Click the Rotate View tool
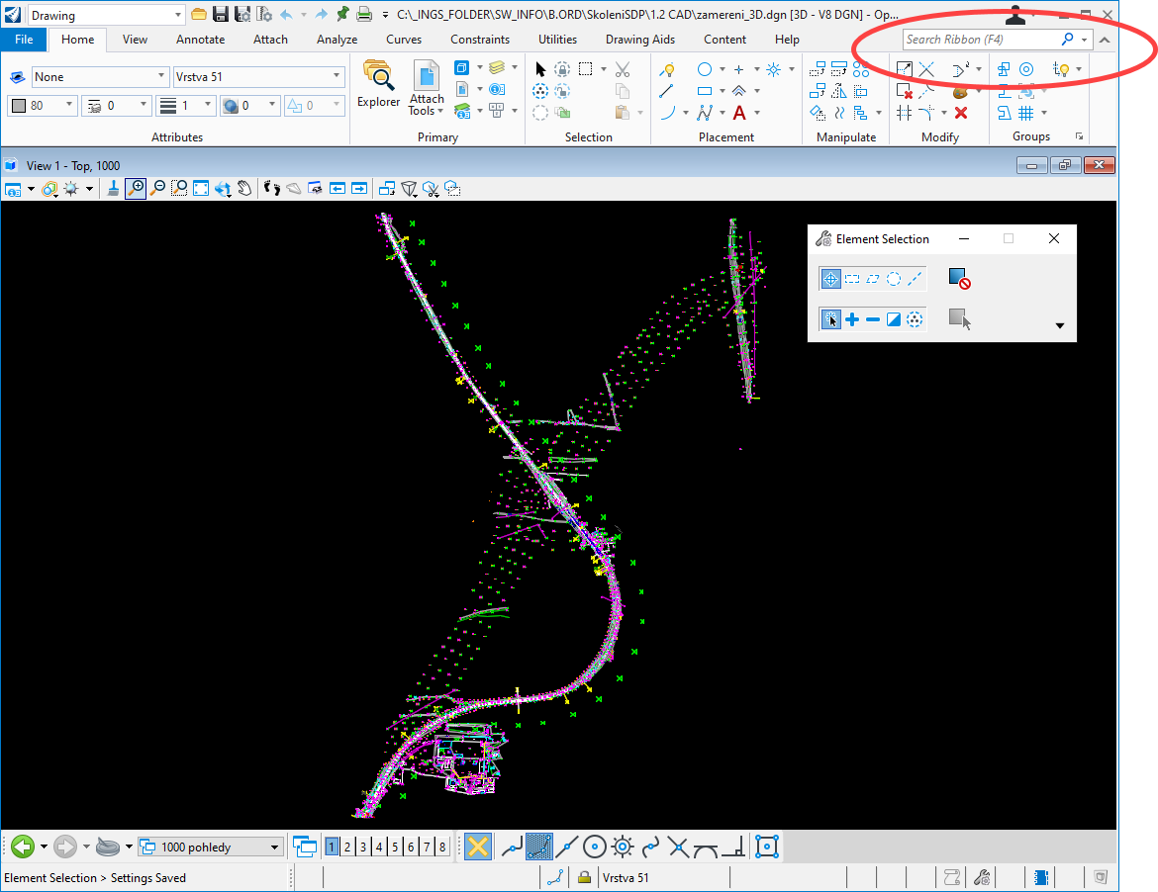This screenshot has width=1158, height=892. 223,189
